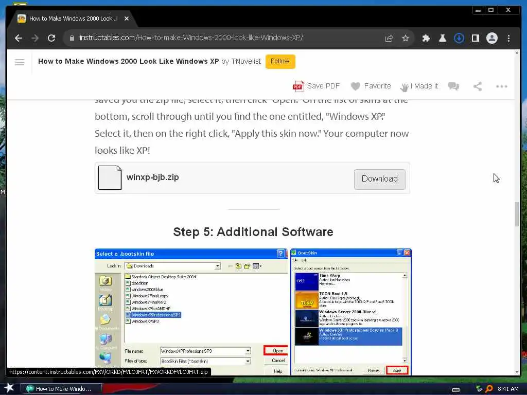Screen dimensions: 527x395
Task: Open the Chrome Labs flask icon
Action: tap(442, 38)
